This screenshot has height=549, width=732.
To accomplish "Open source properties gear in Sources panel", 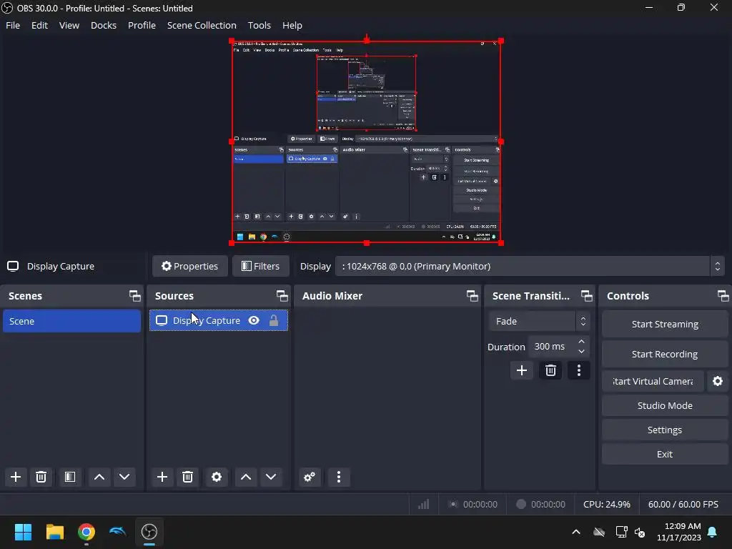I will 217,477.
